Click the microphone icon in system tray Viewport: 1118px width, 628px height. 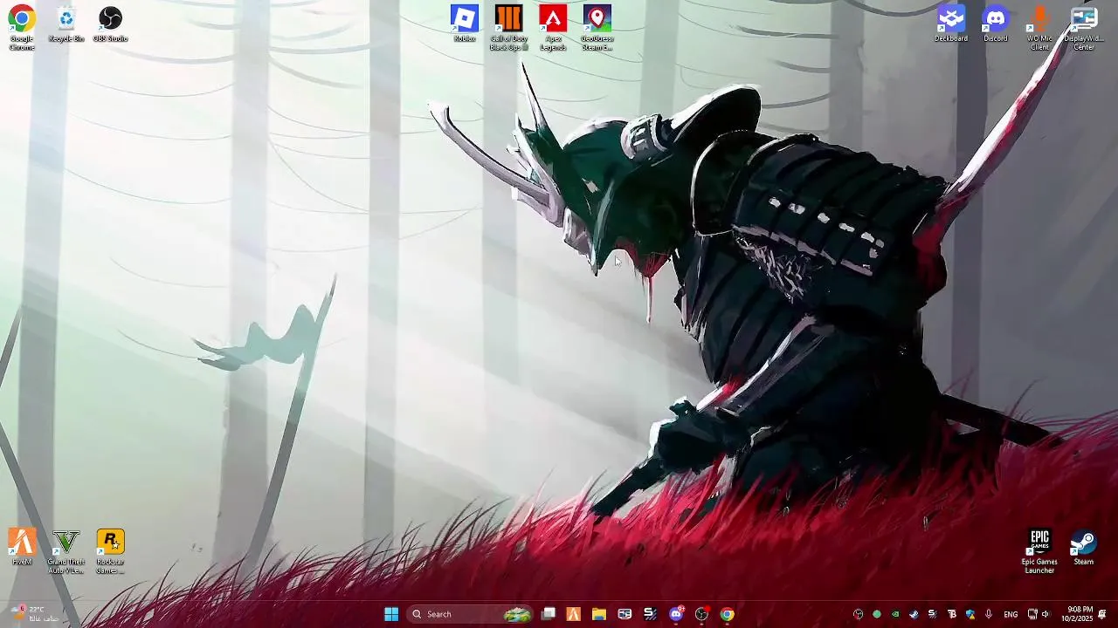(x=989, y=614)
